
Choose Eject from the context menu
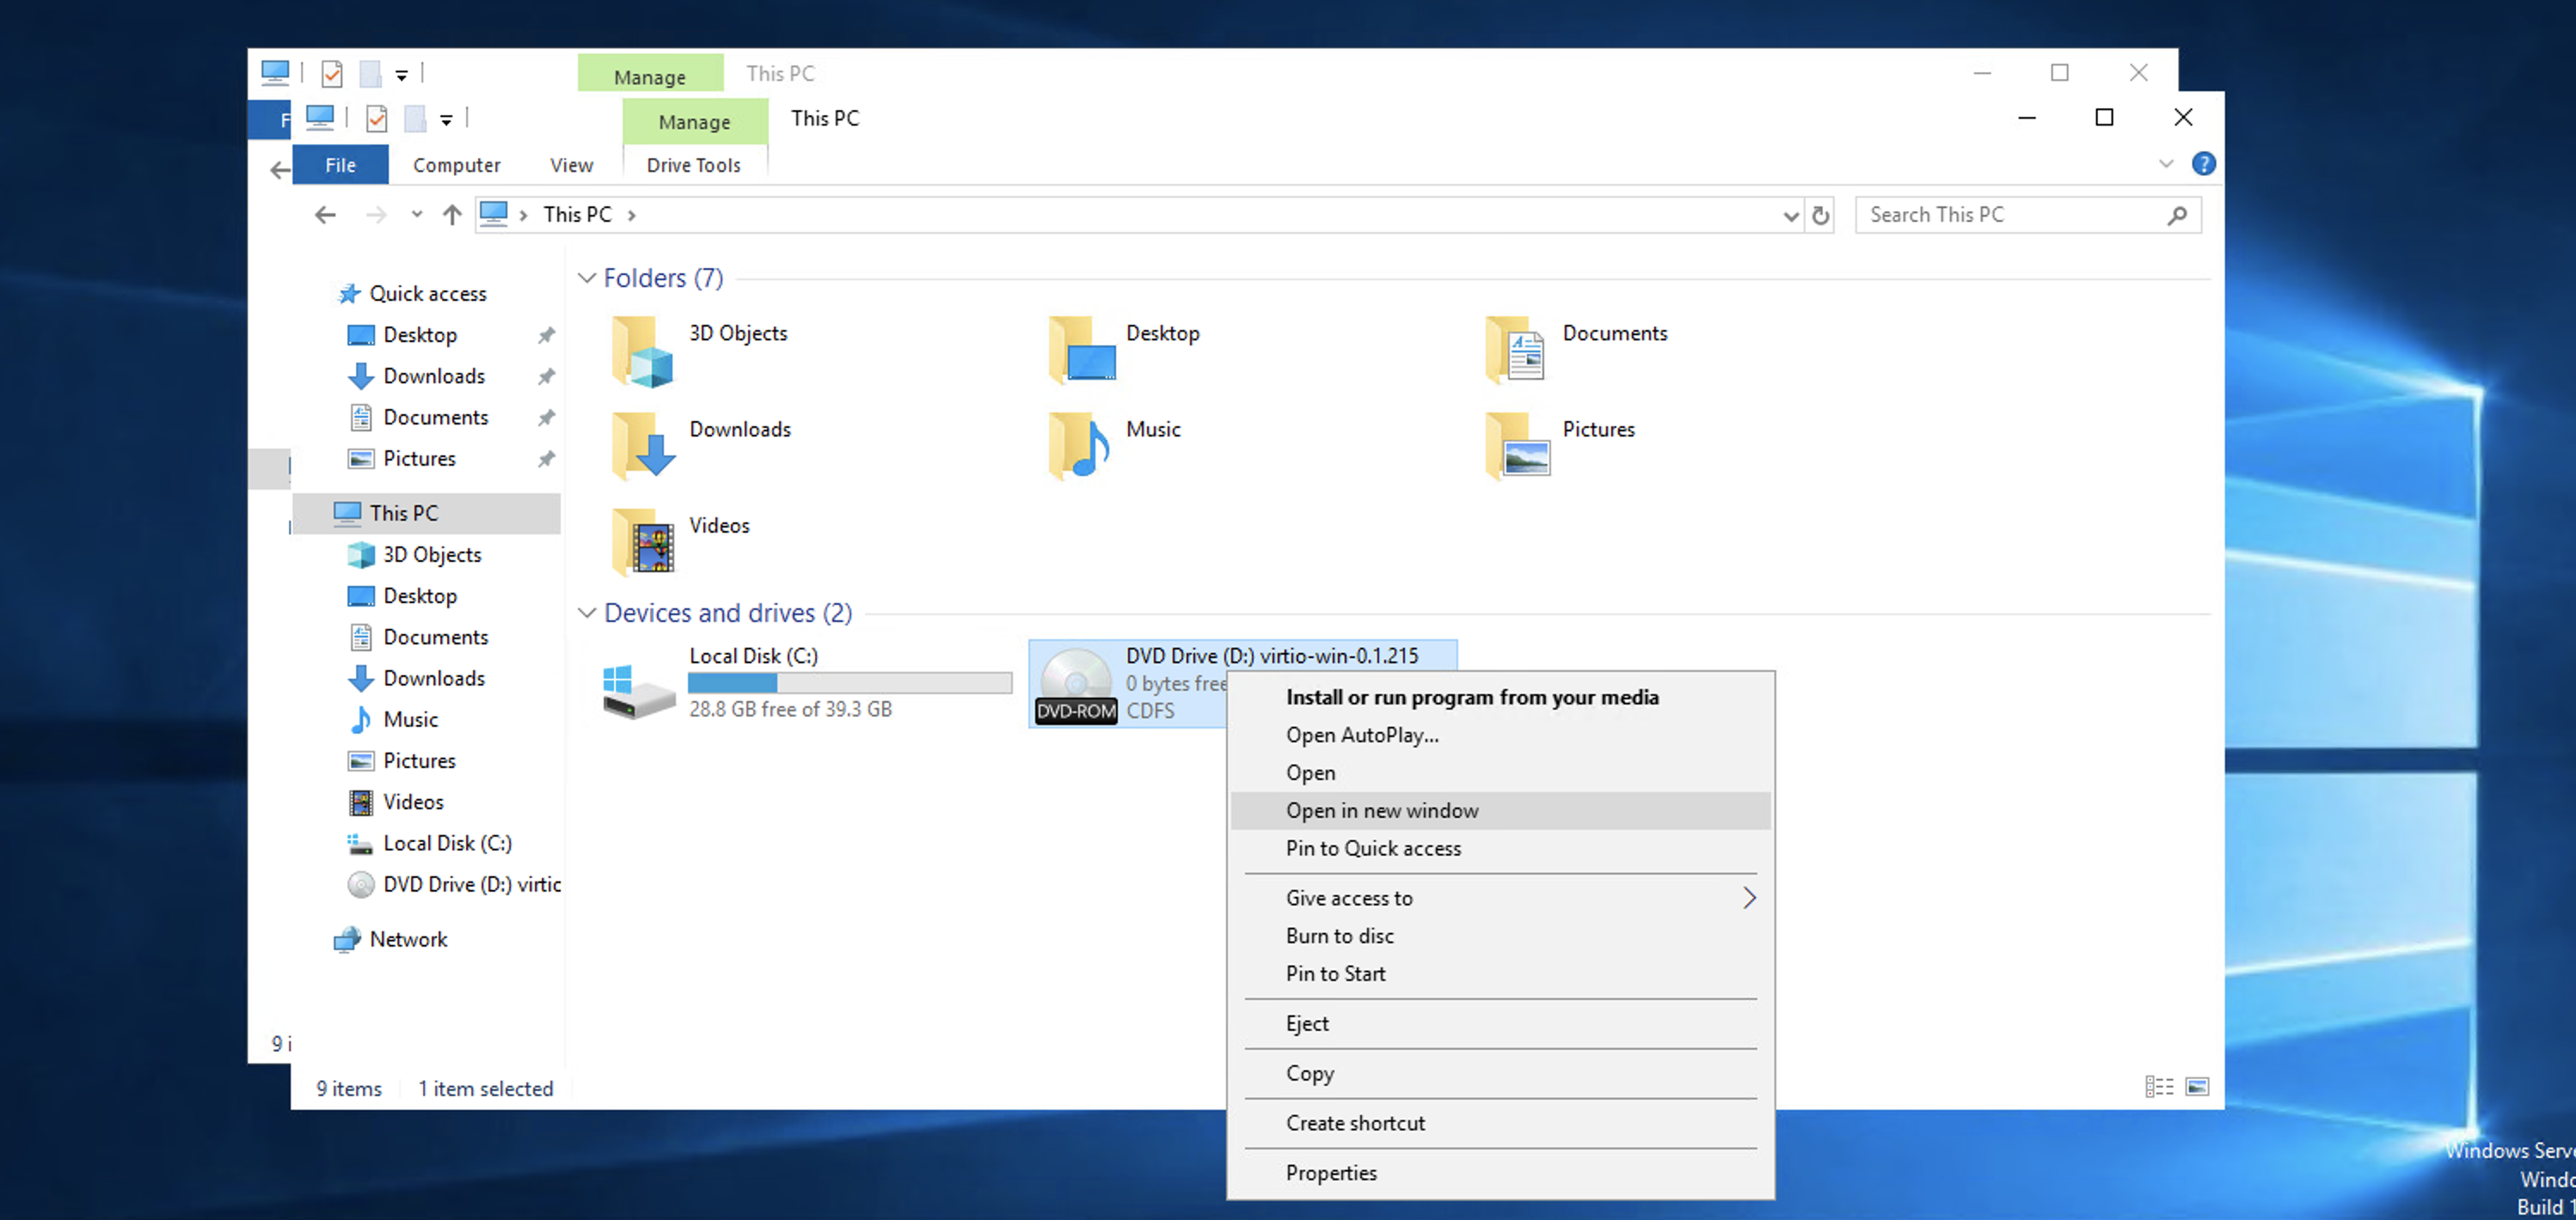(1307, 1023)
